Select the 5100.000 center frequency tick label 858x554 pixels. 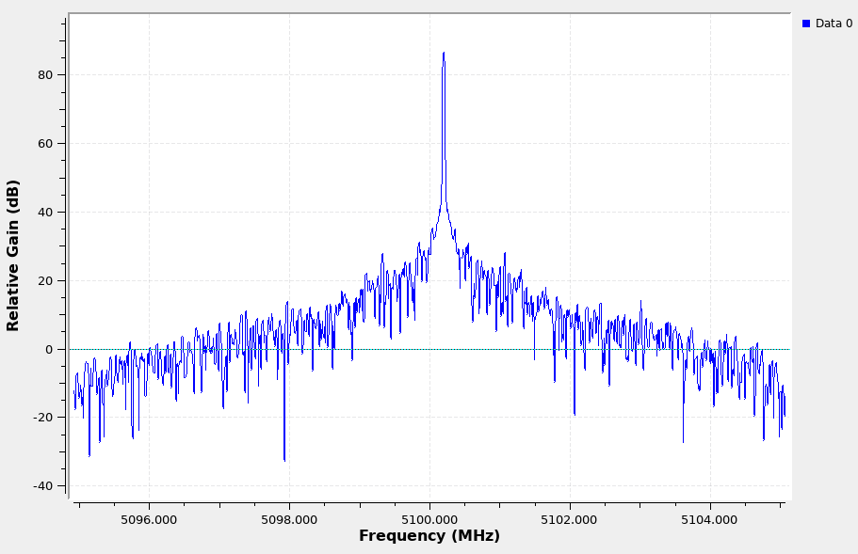tap(429, 519)
